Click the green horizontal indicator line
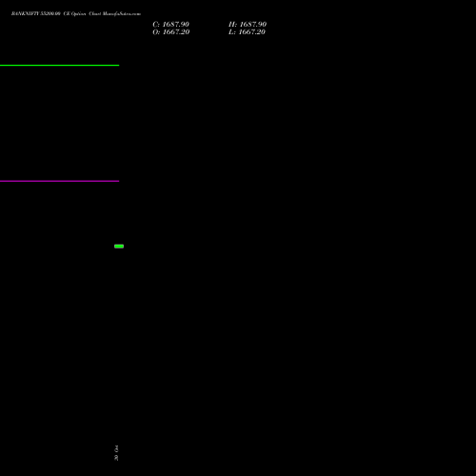This screenshot has height=476, width=476. pos(59,66)
